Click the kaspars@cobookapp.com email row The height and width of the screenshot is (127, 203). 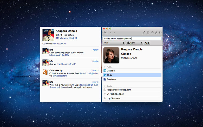point(132,90)
